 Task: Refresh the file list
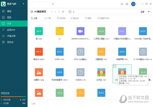tap(63, 12)
